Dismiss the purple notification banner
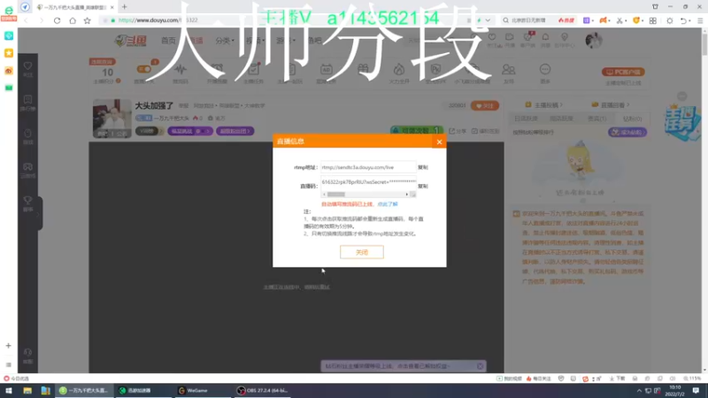The image size is (708, 398). [480, 366]
